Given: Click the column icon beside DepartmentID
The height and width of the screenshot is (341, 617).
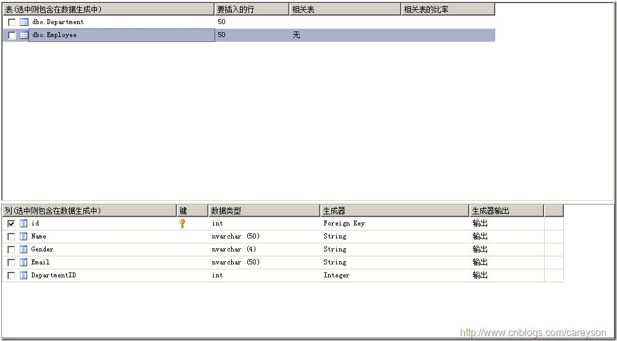Looking at the screenshot, I should pyautogui.click(x=23, y=276).
